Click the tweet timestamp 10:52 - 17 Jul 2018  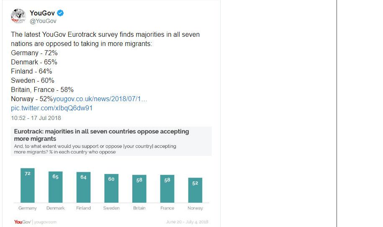(36, 118)
